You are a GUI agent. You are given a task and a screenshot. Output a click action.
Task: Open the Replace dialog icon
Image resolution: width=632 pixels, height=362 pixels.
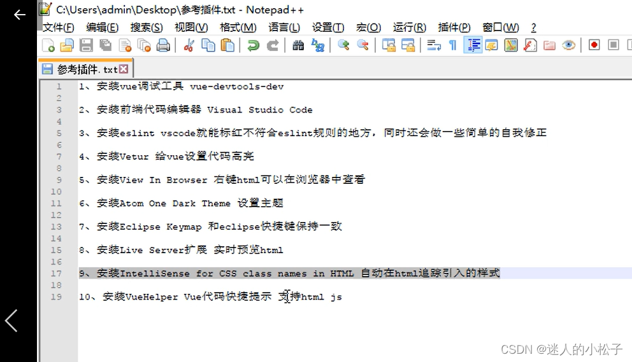[318, 45]
